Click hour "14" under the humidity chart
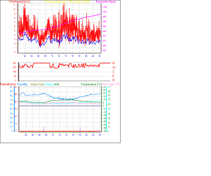This screenshot has height=176, width=211. tap(66, 135)
